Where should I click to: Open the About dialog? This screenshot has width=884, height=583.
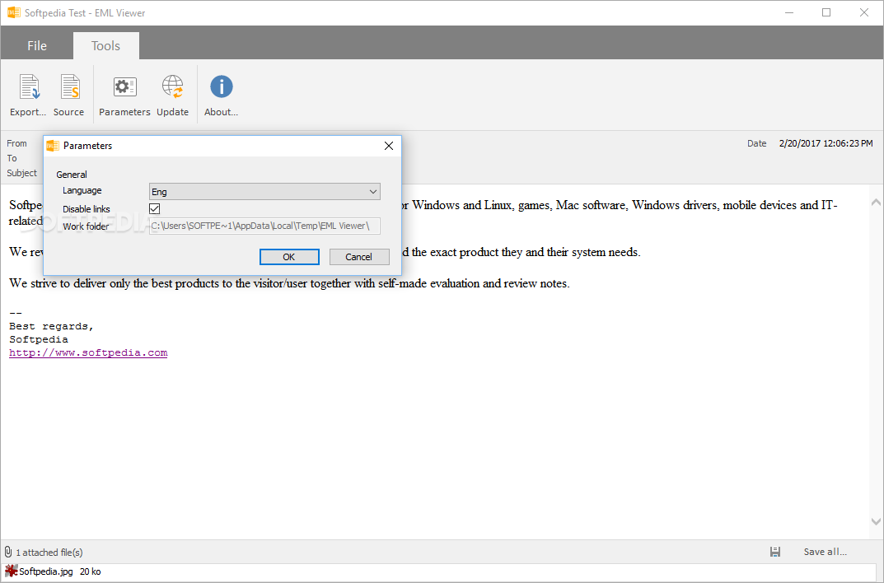click(221, 96)
